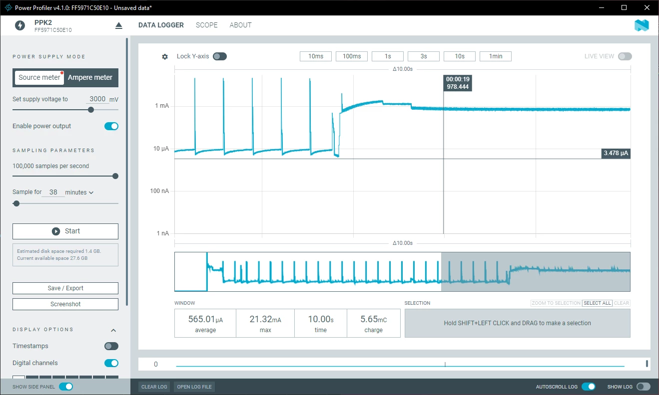Click the shaded window region in the minimap
Viewport: 659px width, 395px height.
point(536,272)
